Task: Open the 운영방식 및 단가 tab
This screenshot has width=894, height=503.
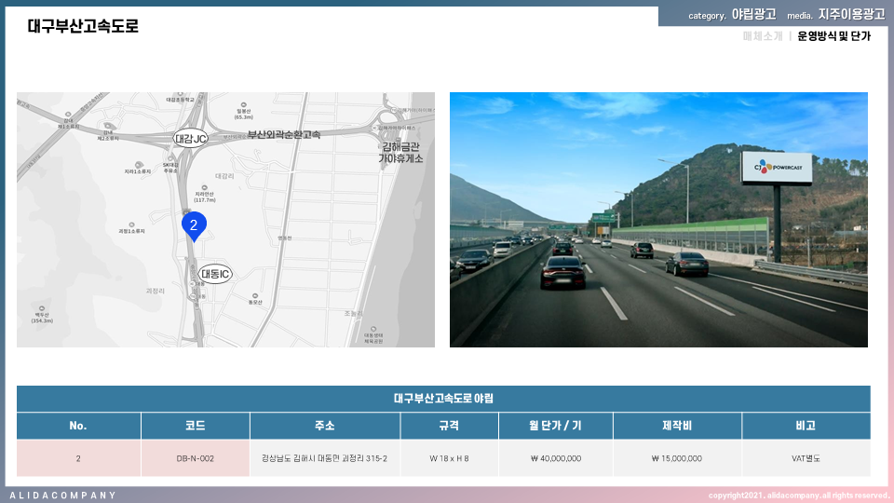Action: click(x=833, y=36)
